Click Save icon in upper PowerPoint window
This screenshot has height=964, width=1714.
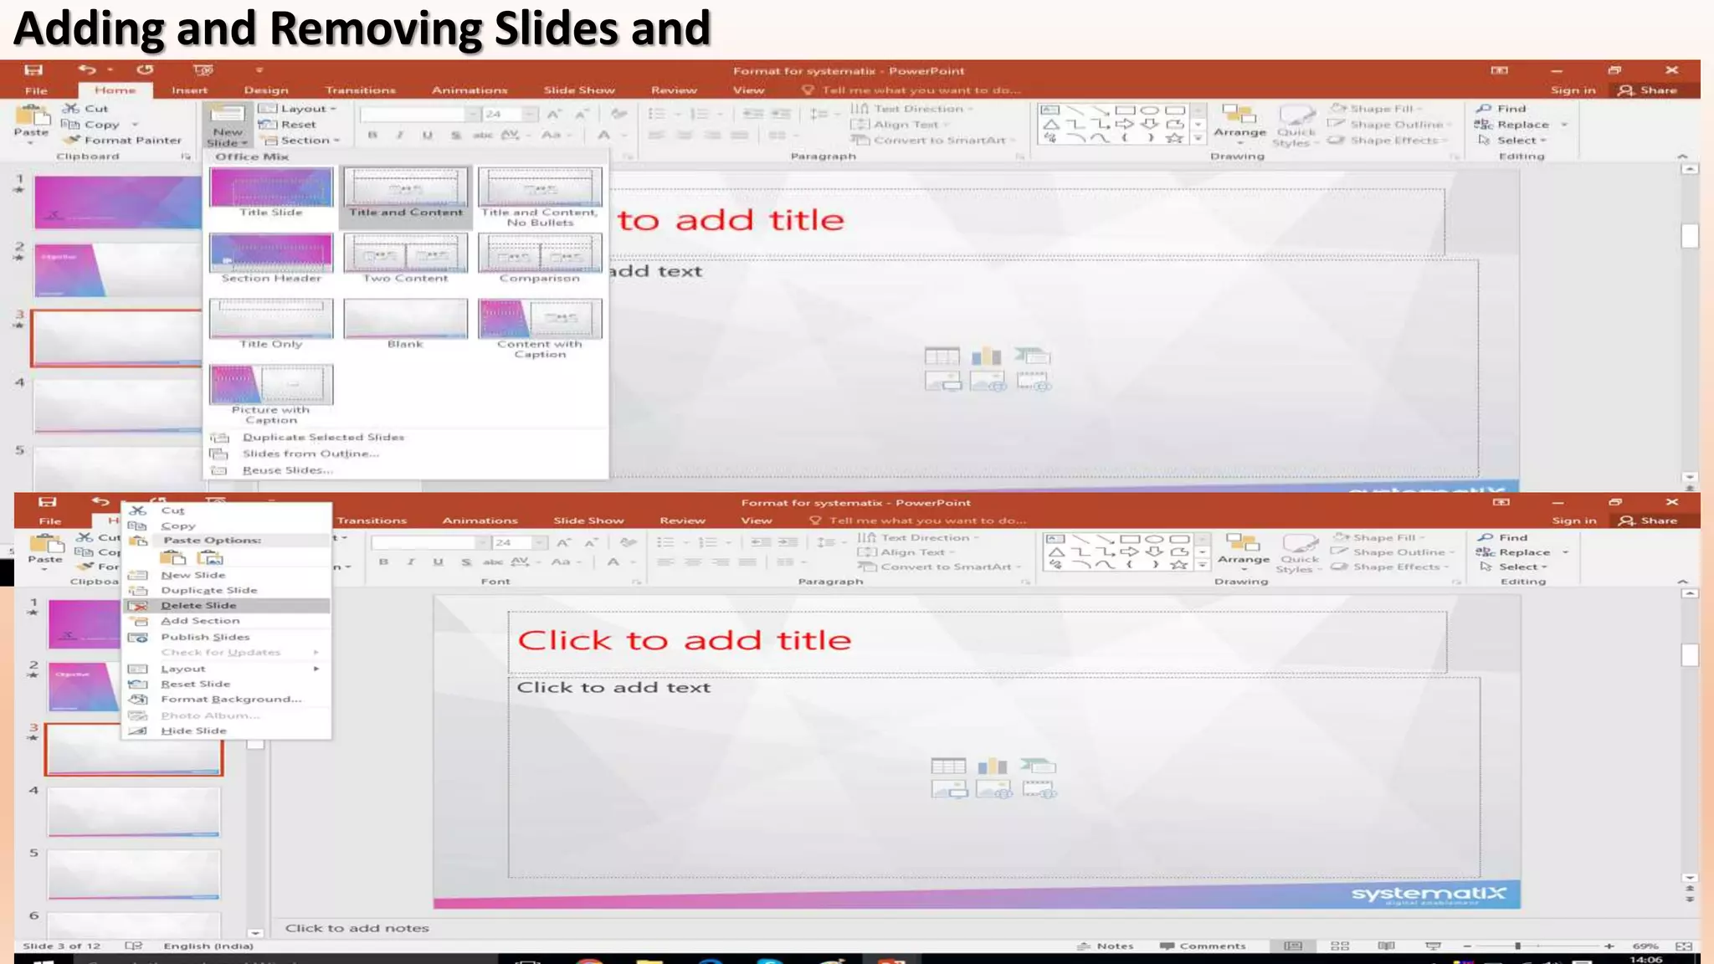[33, 70]
